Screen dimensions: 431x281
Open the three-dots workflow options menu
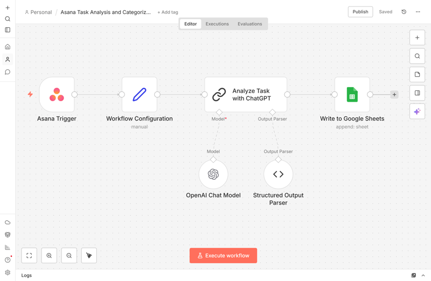(x=418, y=12)
